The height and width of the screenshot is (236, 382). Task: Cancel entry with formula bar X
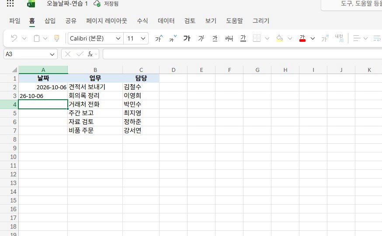point(68,54)
